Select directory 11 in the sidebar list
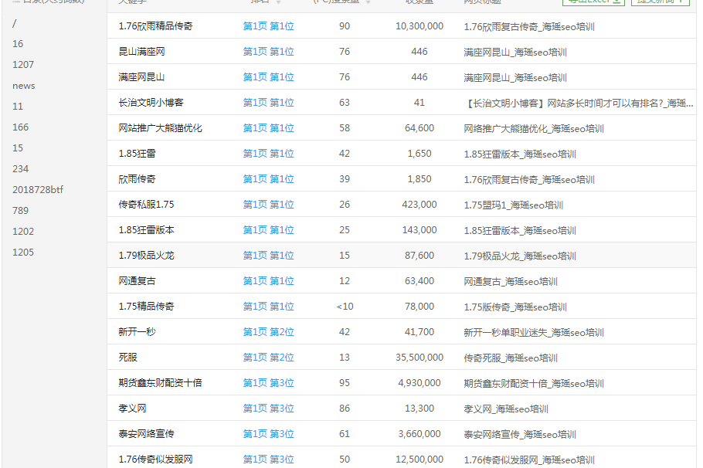This screenshot has width=703, height=468. (x=18, y=107)
